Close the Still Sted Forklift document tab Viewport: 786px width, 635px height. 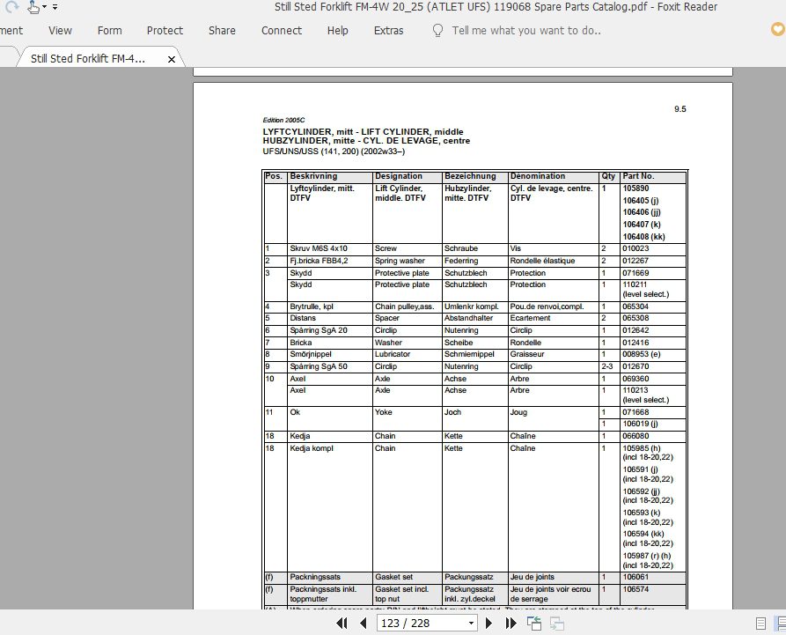click(172, 59)
